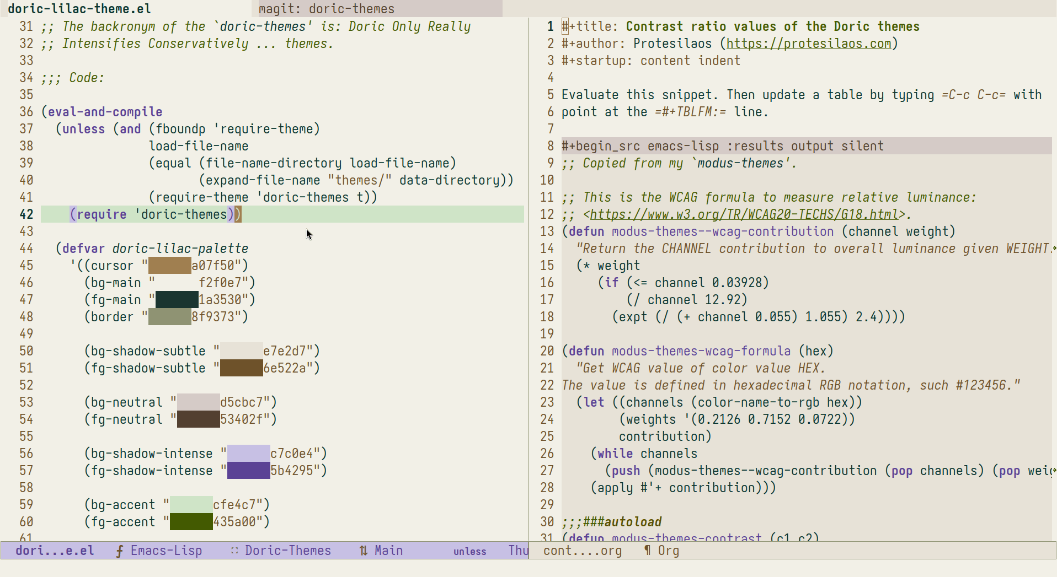Image resolution: width=1057 pixels, height=577 pixels.
Task: Click the Org major mode label
Action: coord(668,551)
